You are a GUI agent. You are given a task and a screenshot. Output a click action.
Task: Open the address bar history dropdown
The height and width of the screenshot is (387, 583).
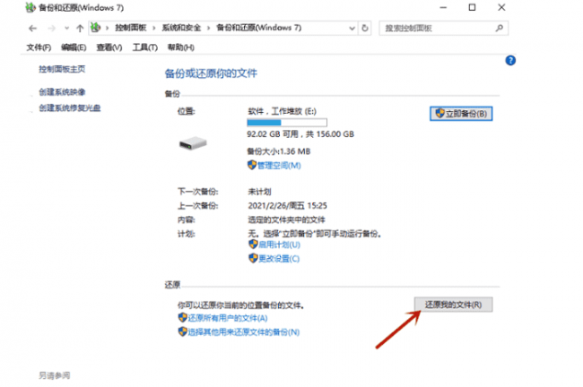[x=352, y=29]
